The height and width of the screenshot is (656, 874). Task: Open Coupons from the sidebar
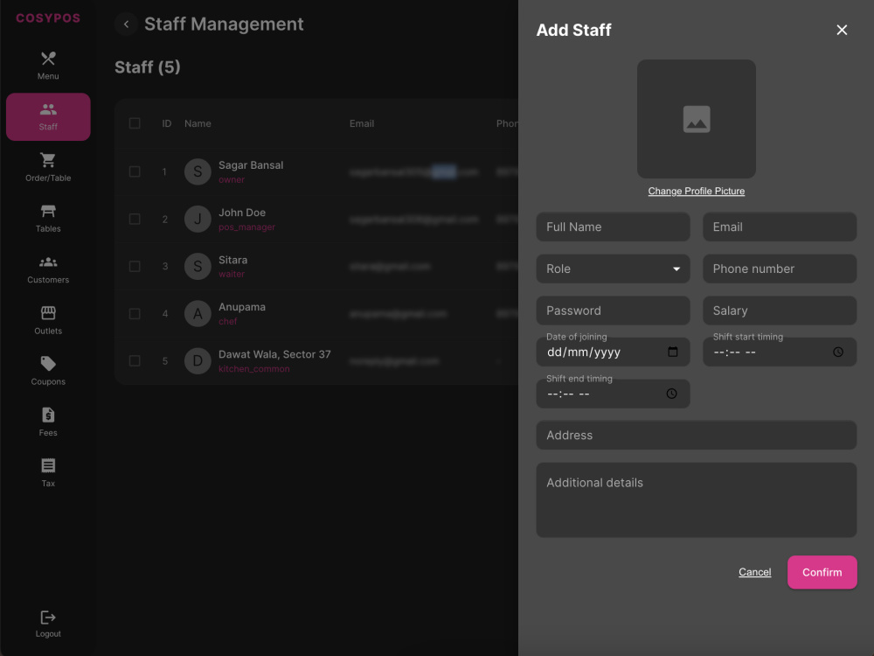pos(48,372)
